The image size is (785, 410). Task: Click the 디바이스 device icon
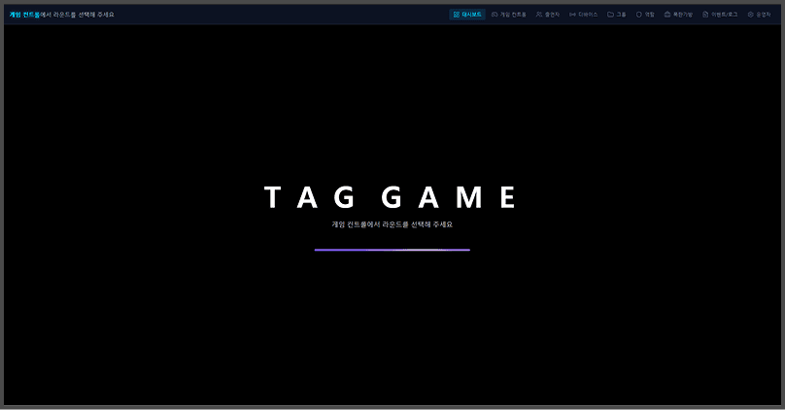[x=572, y=15]
